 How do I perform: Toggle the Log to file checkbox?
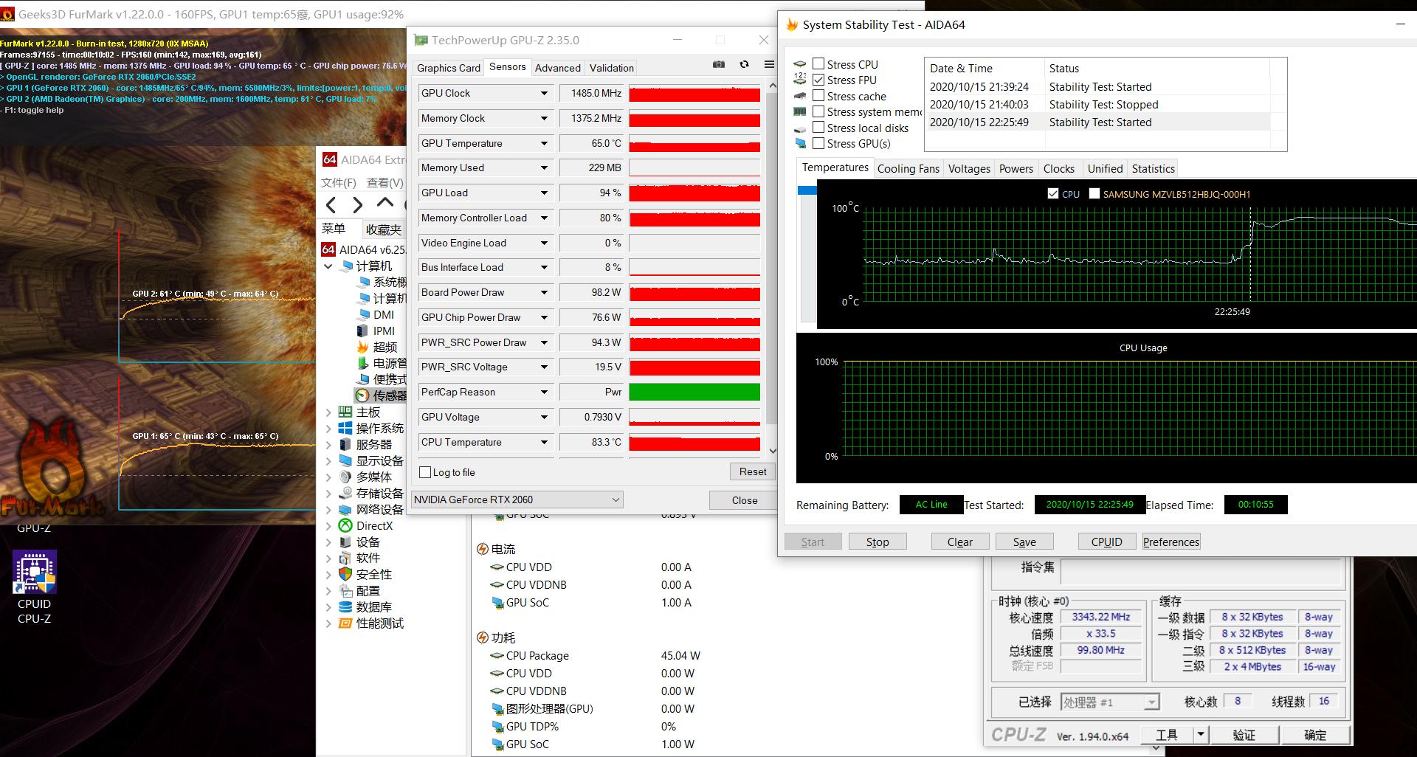[425, 472]
